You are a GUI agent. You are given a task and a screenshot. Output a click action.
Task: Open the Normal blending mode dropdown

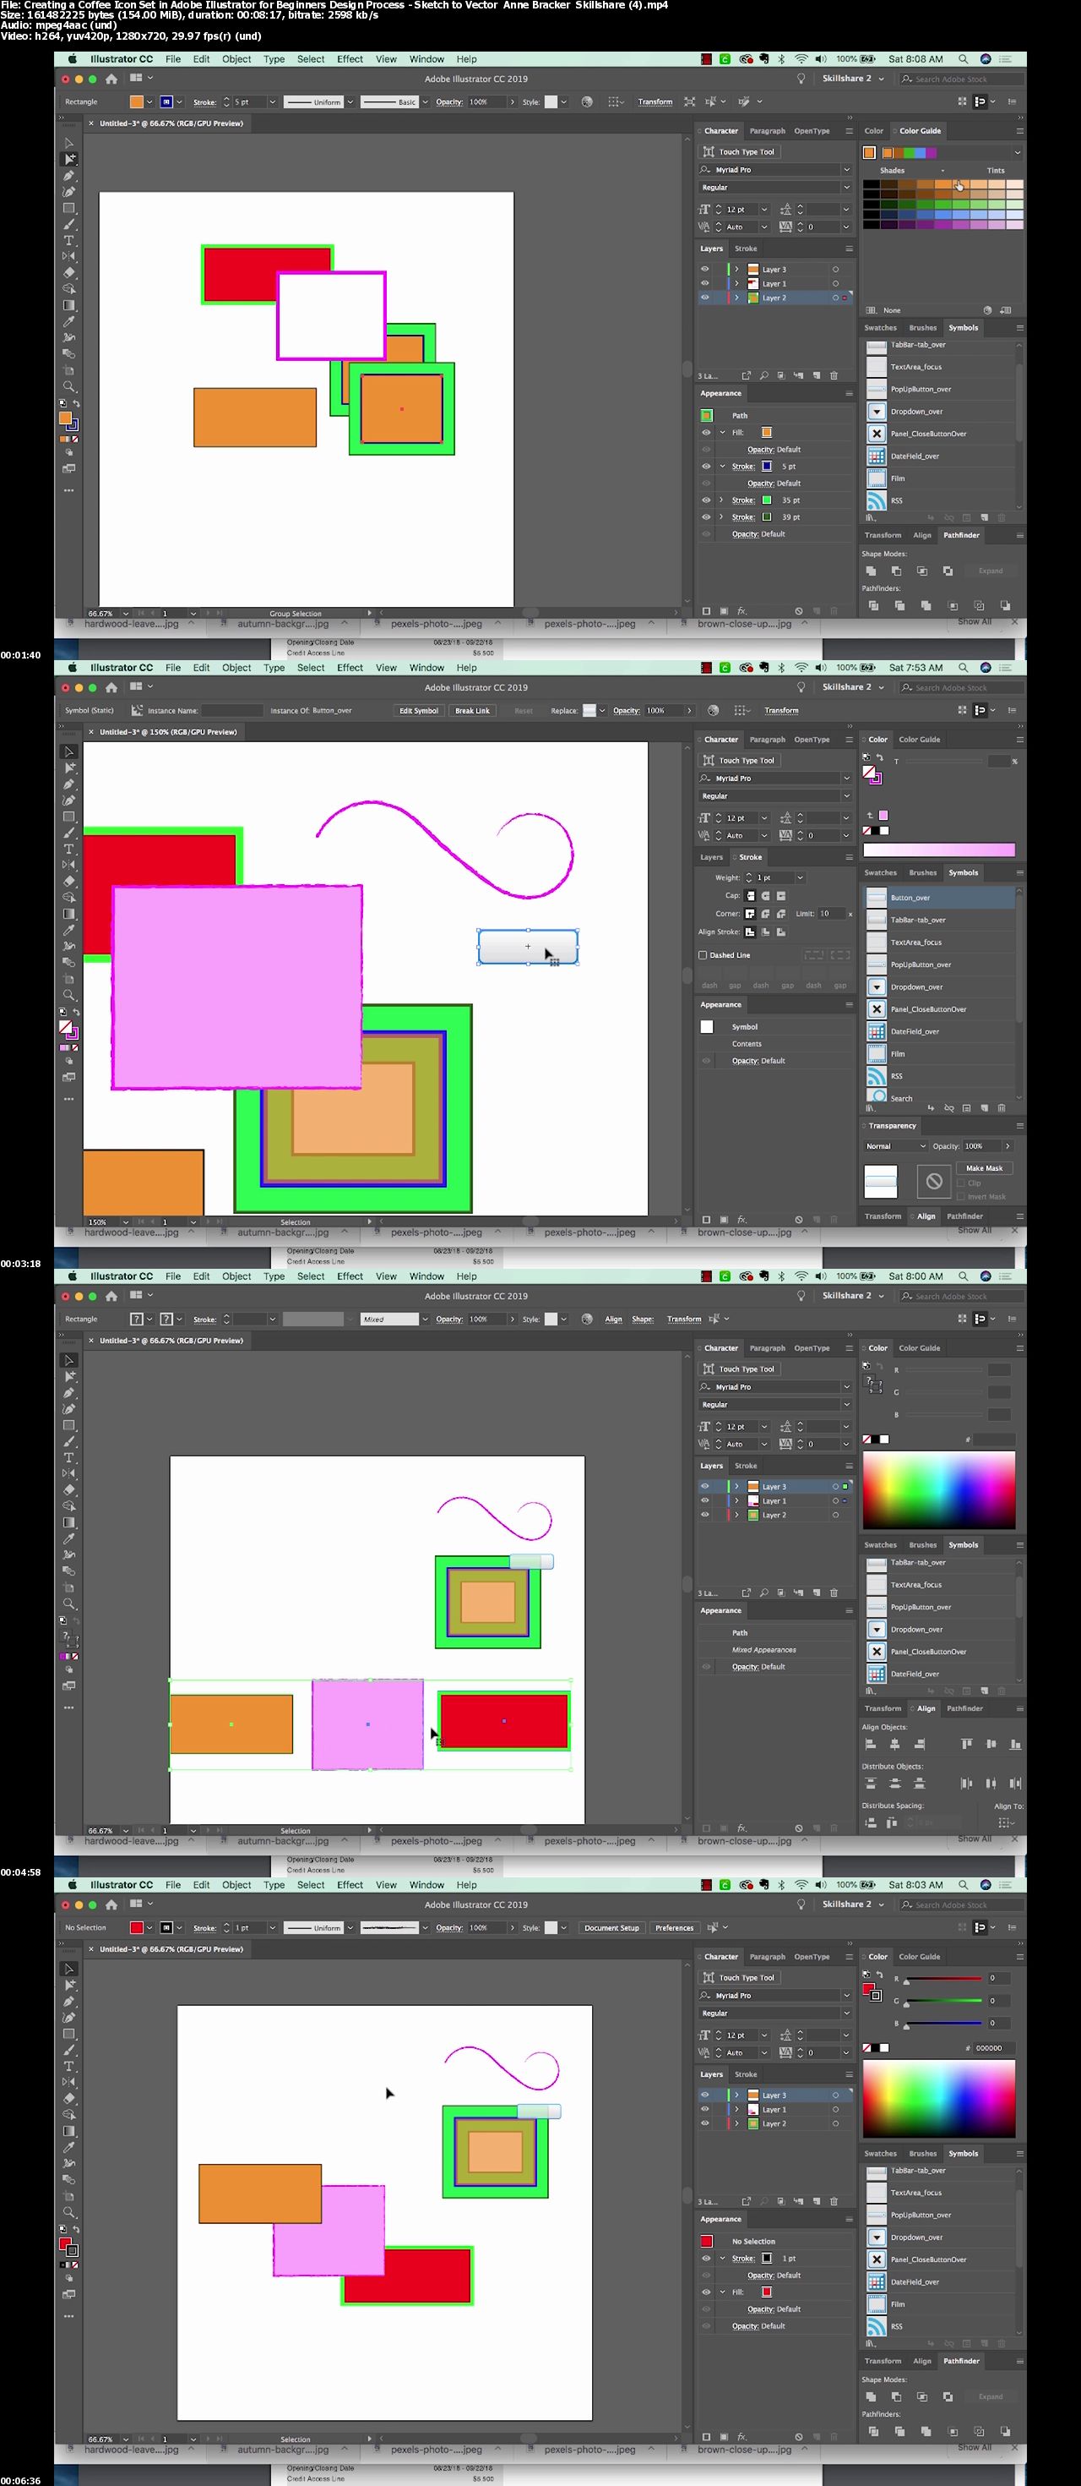895,1146
